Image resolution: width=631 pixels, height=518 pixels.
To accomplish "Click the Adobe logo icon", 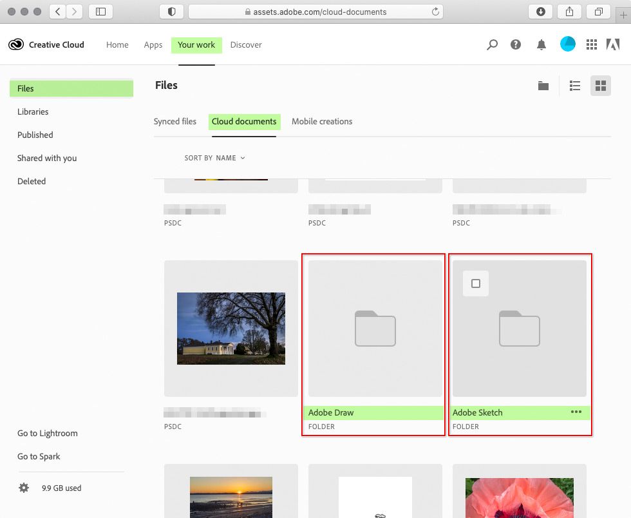I will pos(613,44).
